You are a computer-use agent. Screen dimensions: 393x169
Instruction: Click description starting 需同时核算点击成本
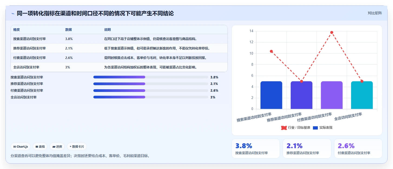point(156,58)
